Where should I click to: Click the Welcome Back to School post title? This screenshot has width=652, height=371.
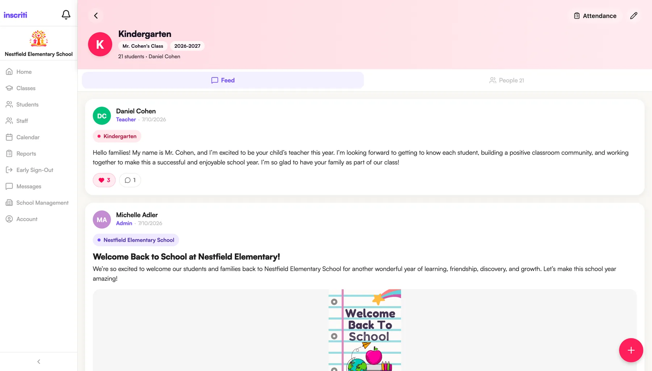point(186,257)
